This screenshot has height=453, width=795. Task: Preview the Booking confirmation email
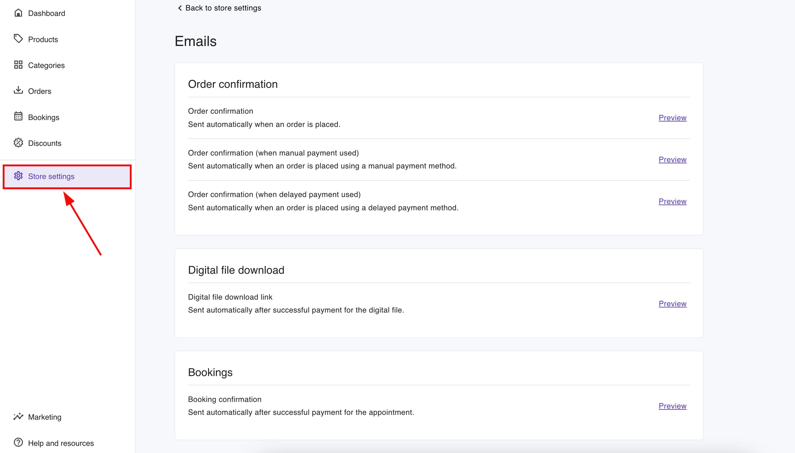(x=672, y=406)
